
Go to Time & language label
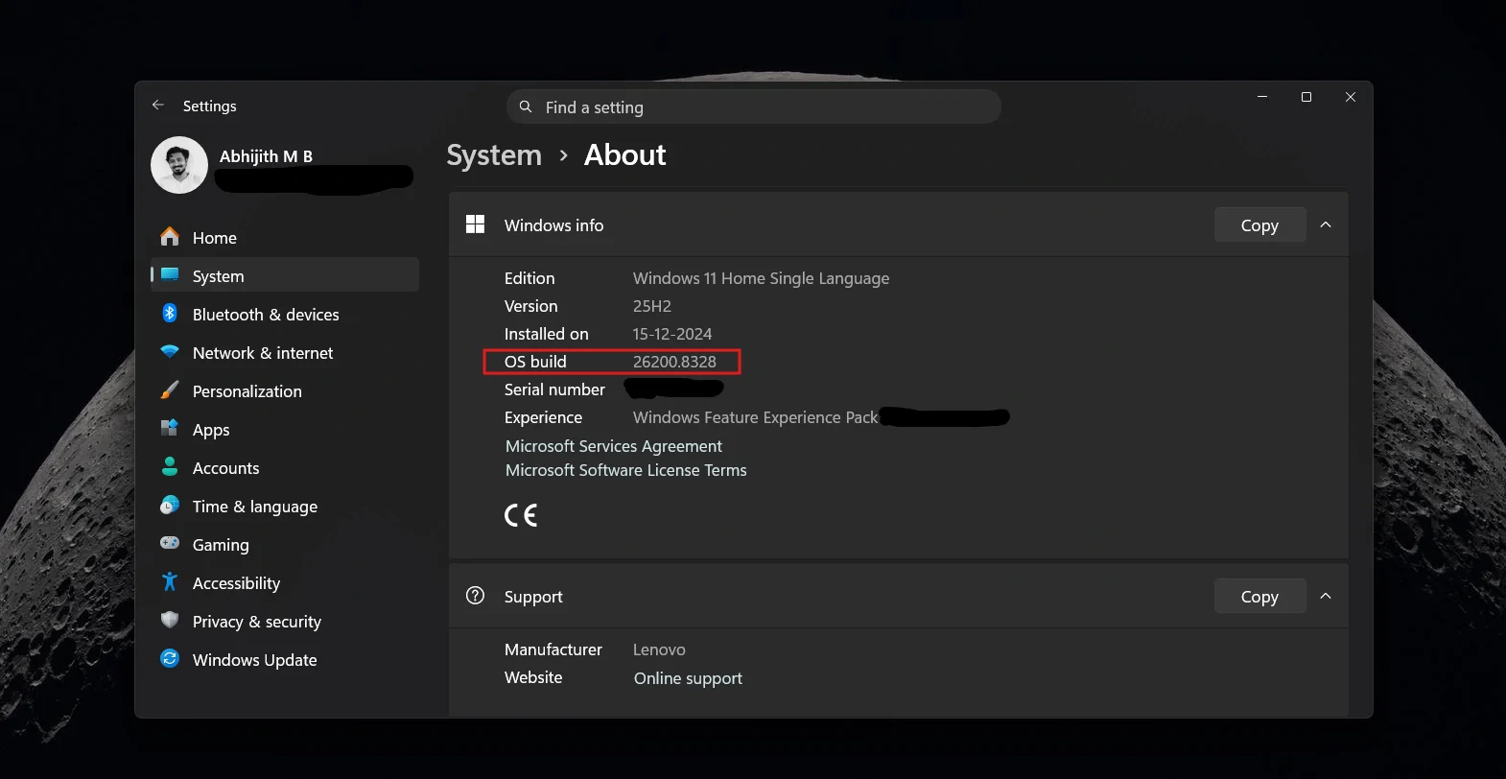tap(255, 507)
